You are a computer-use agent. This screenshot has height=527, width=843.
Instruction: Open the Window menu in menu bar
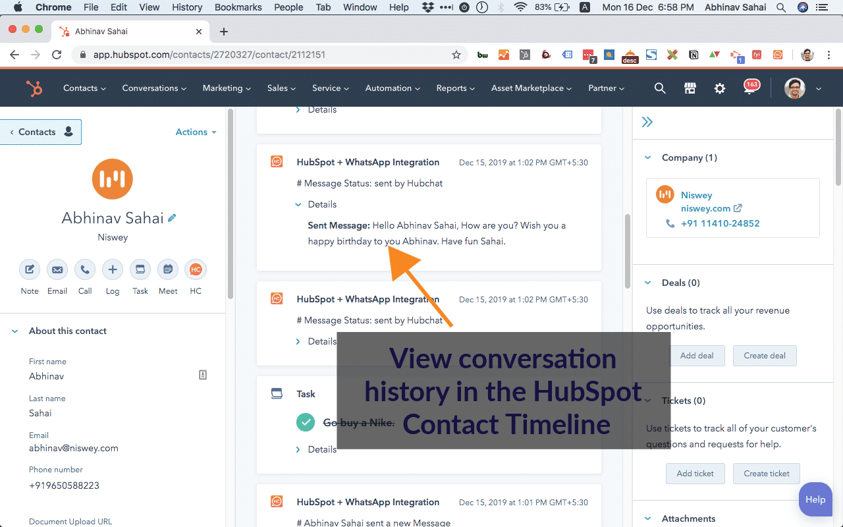tap(360, 7)
